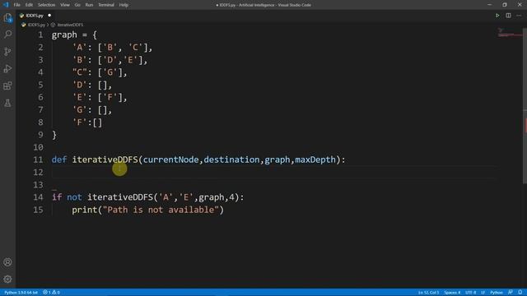
Task: Change indentation via Spaces: 4
Action: [452, 293]
